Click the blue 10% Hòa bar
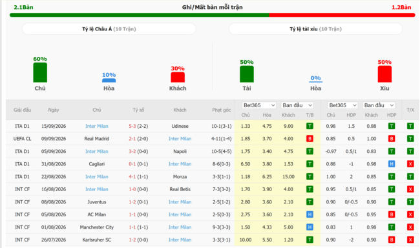Image resolution: width=420 pixels, height=248 pixels. point(109,80)
